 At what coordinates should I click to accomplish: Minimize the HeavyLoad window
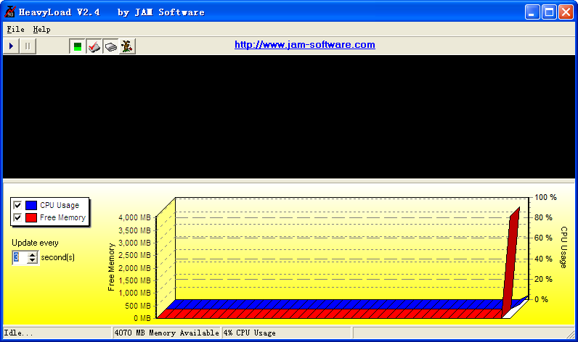click(532, 12)
